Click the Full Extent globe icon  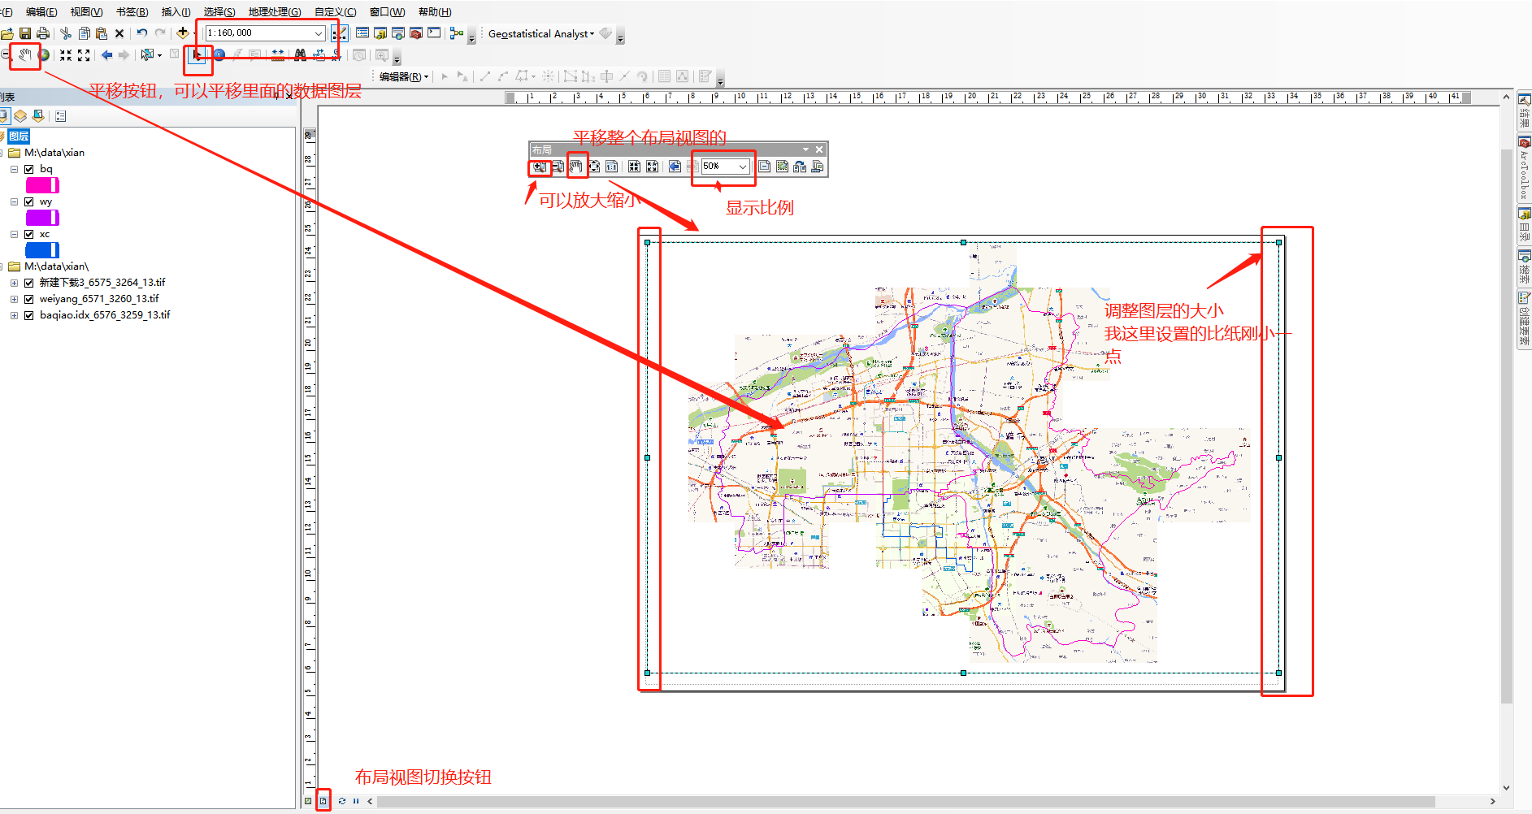[x=42, y=55]
